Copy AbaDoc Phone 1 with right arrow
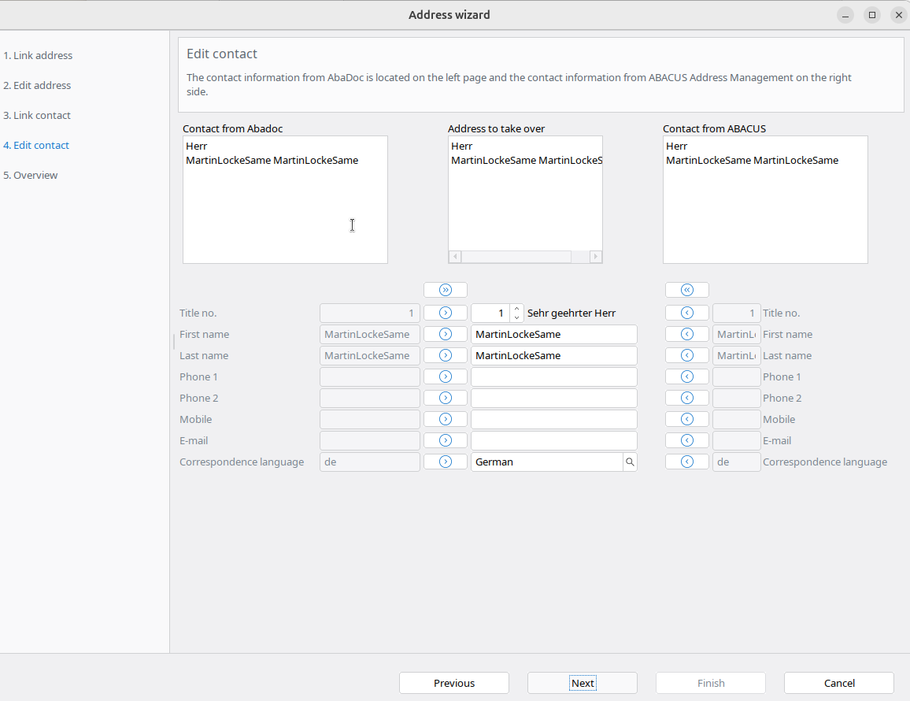 pos(446,377)
